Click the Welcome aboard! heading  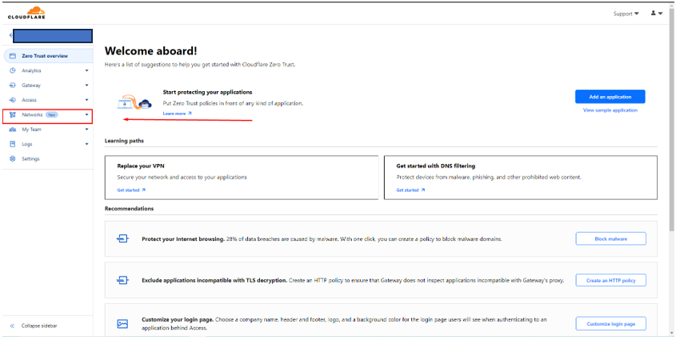pyautogui.click(x=151, y=51)
